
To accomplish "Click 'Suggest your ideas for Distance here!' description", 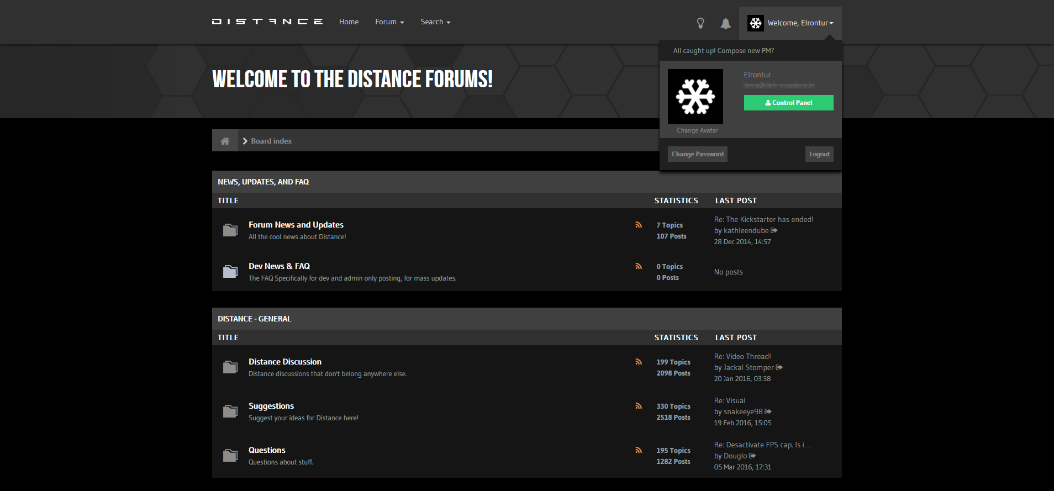I will pos(303,418).
